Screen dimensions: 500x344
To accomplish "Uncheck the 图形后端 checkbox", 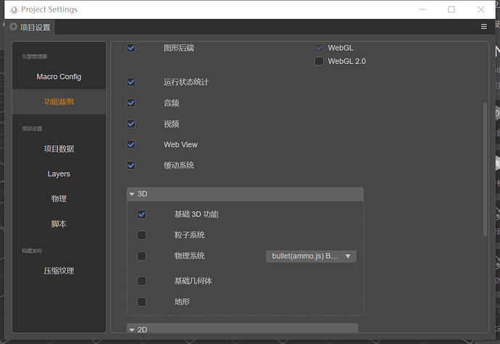I will point(130,48).
